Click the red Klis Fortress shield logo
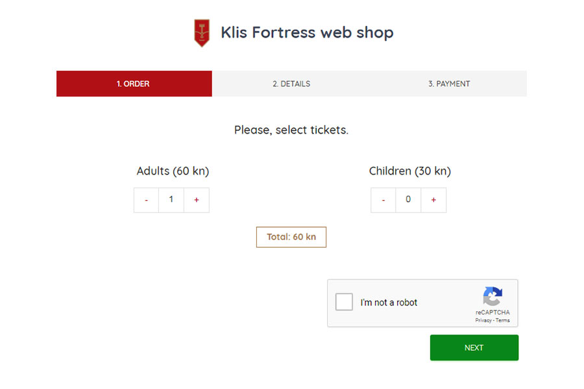Screen dimensions: 584x389 click(202, 33)
